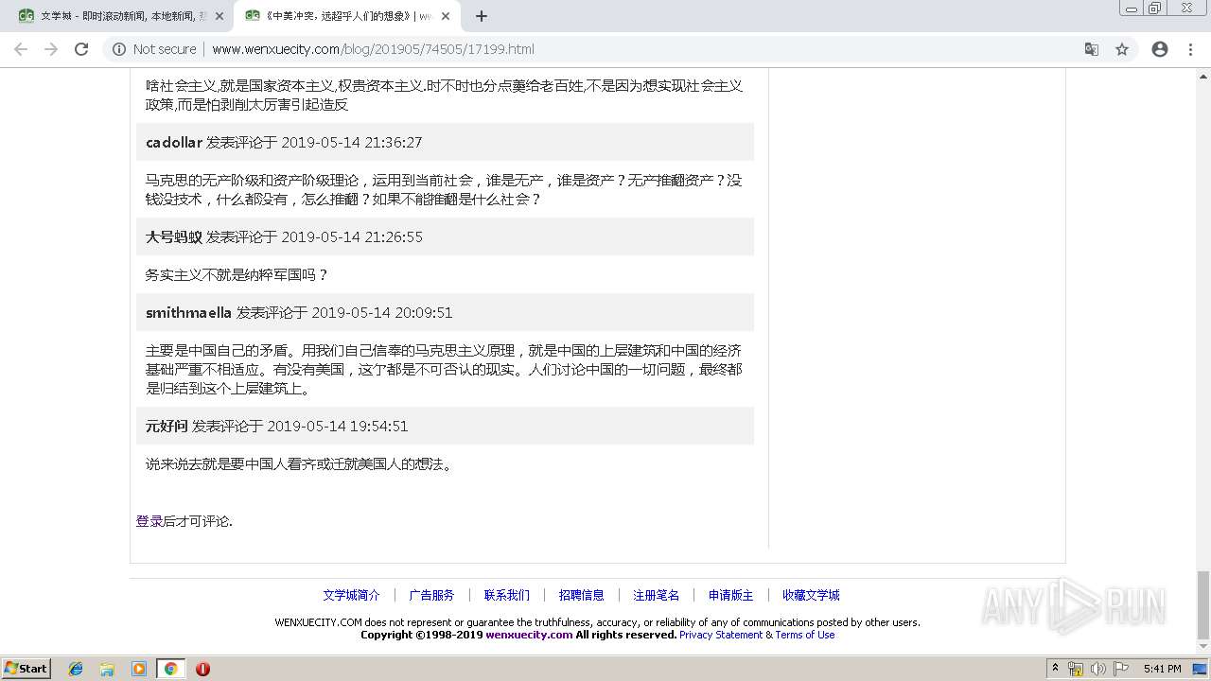The height and width of the screenshot is (681, 1211).
Task: Close the 文学城 news tab
Action: (219, 16)
